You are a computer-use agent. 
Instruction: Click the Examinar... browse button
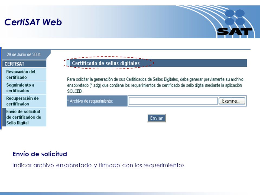232,101
